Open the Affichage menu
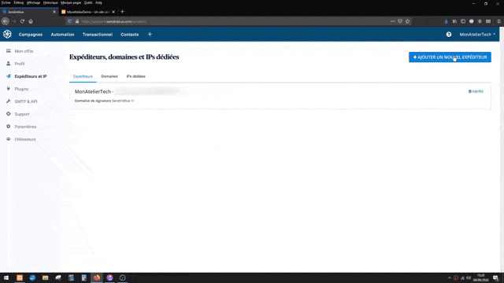Image resolution: width=504 pixels, height=283 pixels. point(33,2)
